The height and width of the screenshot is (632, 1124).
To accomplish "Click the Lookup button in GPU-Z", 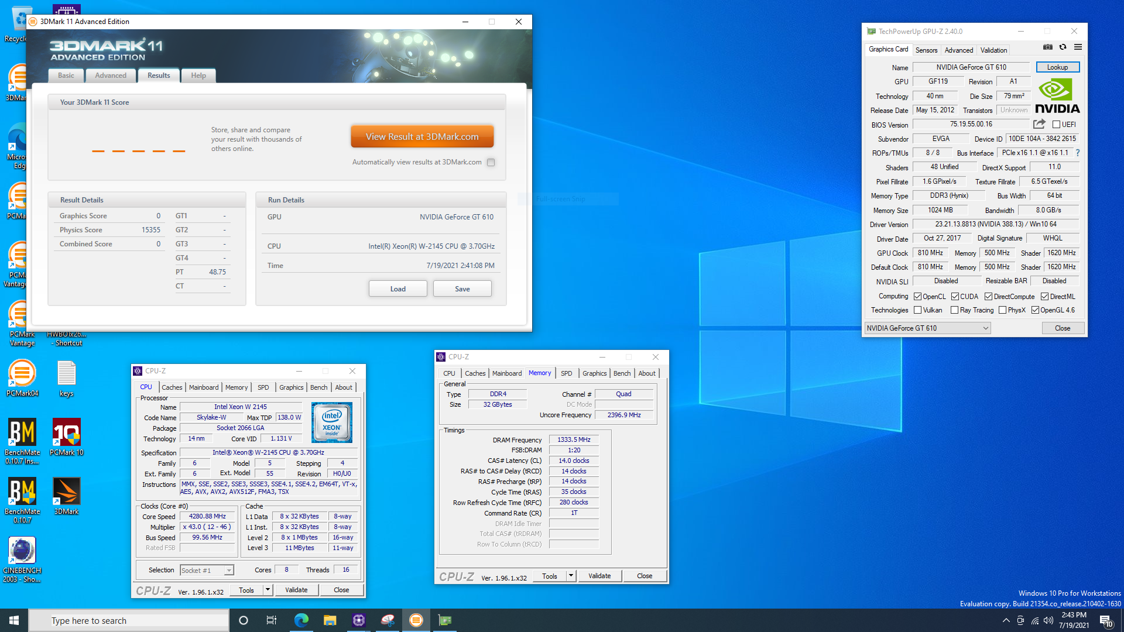I will 1057,67.
